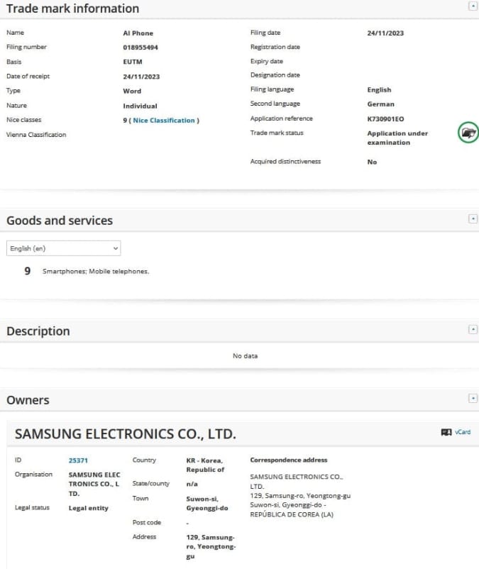479x569 pixels.
Task: Download the owner vCard
Action: click(463, 432)
